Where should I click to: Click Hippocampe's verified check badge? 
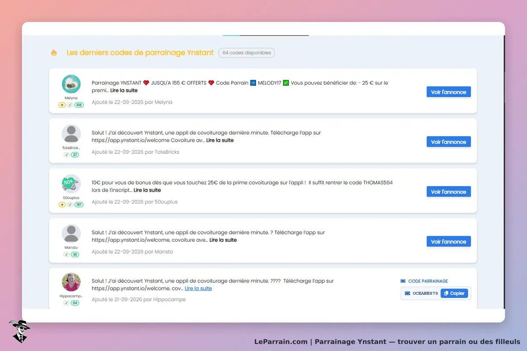tap(66, 303)
